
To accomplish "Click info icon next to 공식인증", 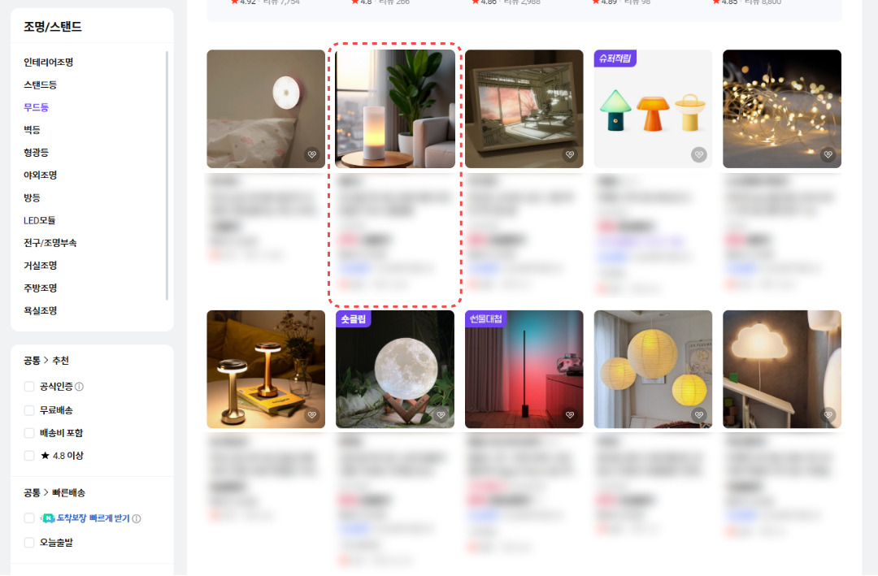I will (80, 387).
